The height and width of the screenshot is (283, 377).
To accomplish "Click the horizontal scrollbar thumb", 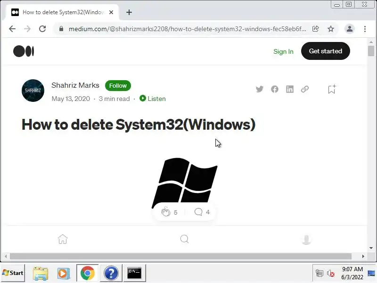I will tap(180, 256).
